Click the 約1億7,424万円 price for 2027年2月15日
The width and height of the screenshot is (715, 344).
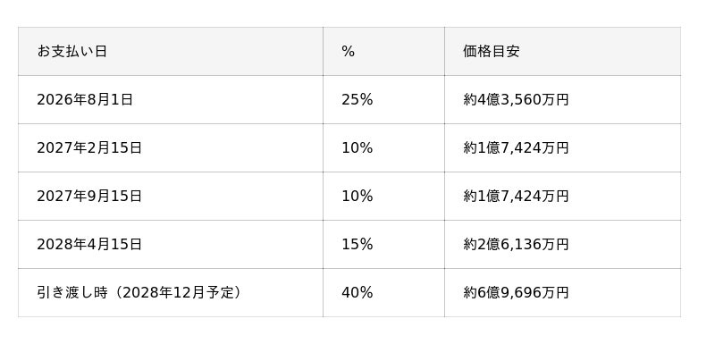tap(562, 148)
